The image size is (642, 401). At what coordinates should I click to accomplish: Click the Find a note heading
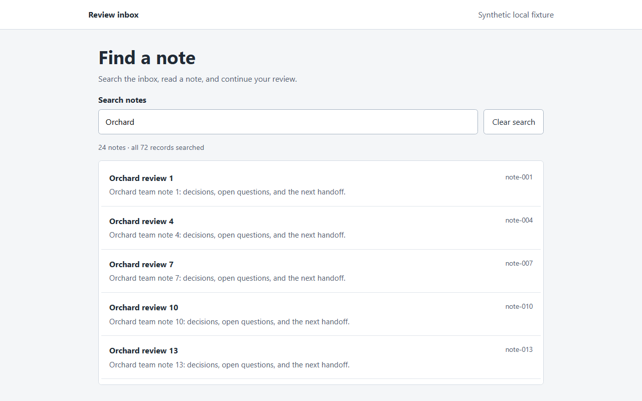[147, 58]
